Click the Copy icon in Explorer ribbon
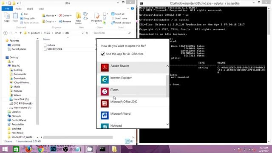The height and width of the screenshot is (153, 272). click(x=7, y=17)
